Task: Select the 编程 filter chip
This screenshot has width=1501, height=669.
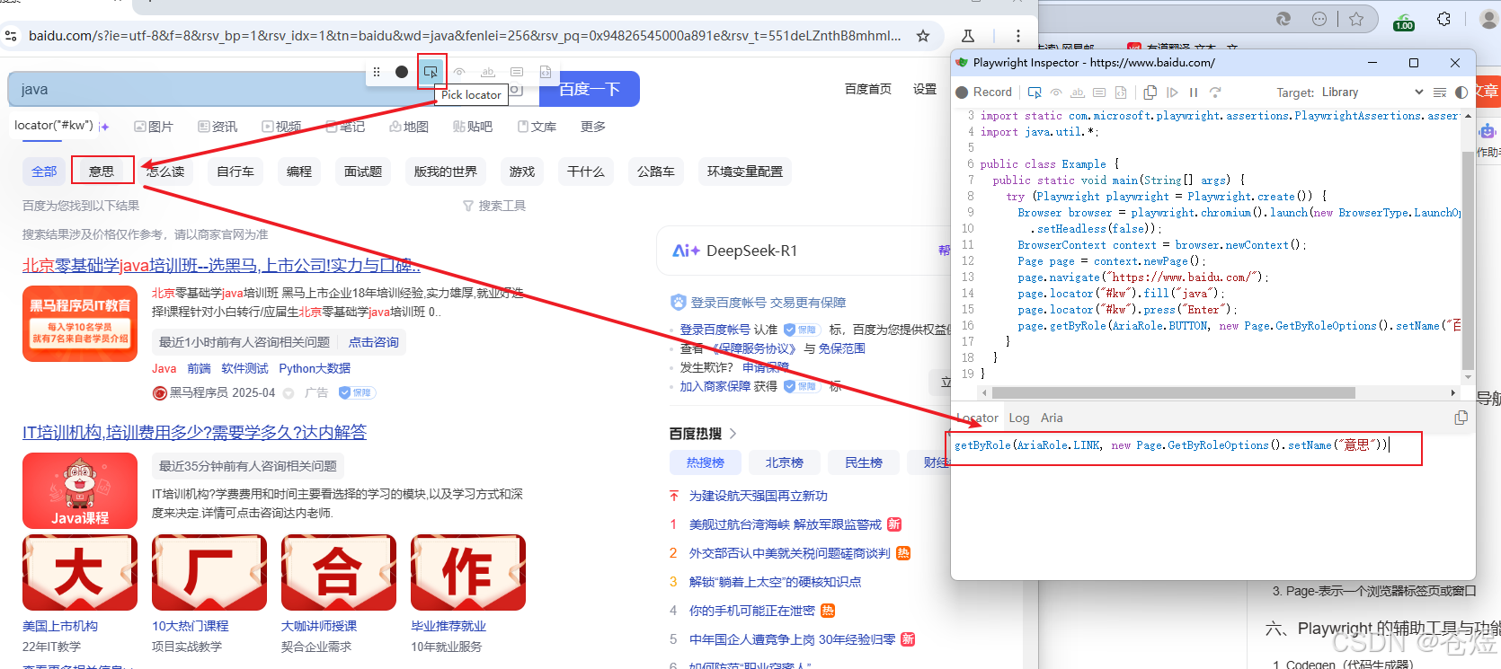Action: pos(299,172)
